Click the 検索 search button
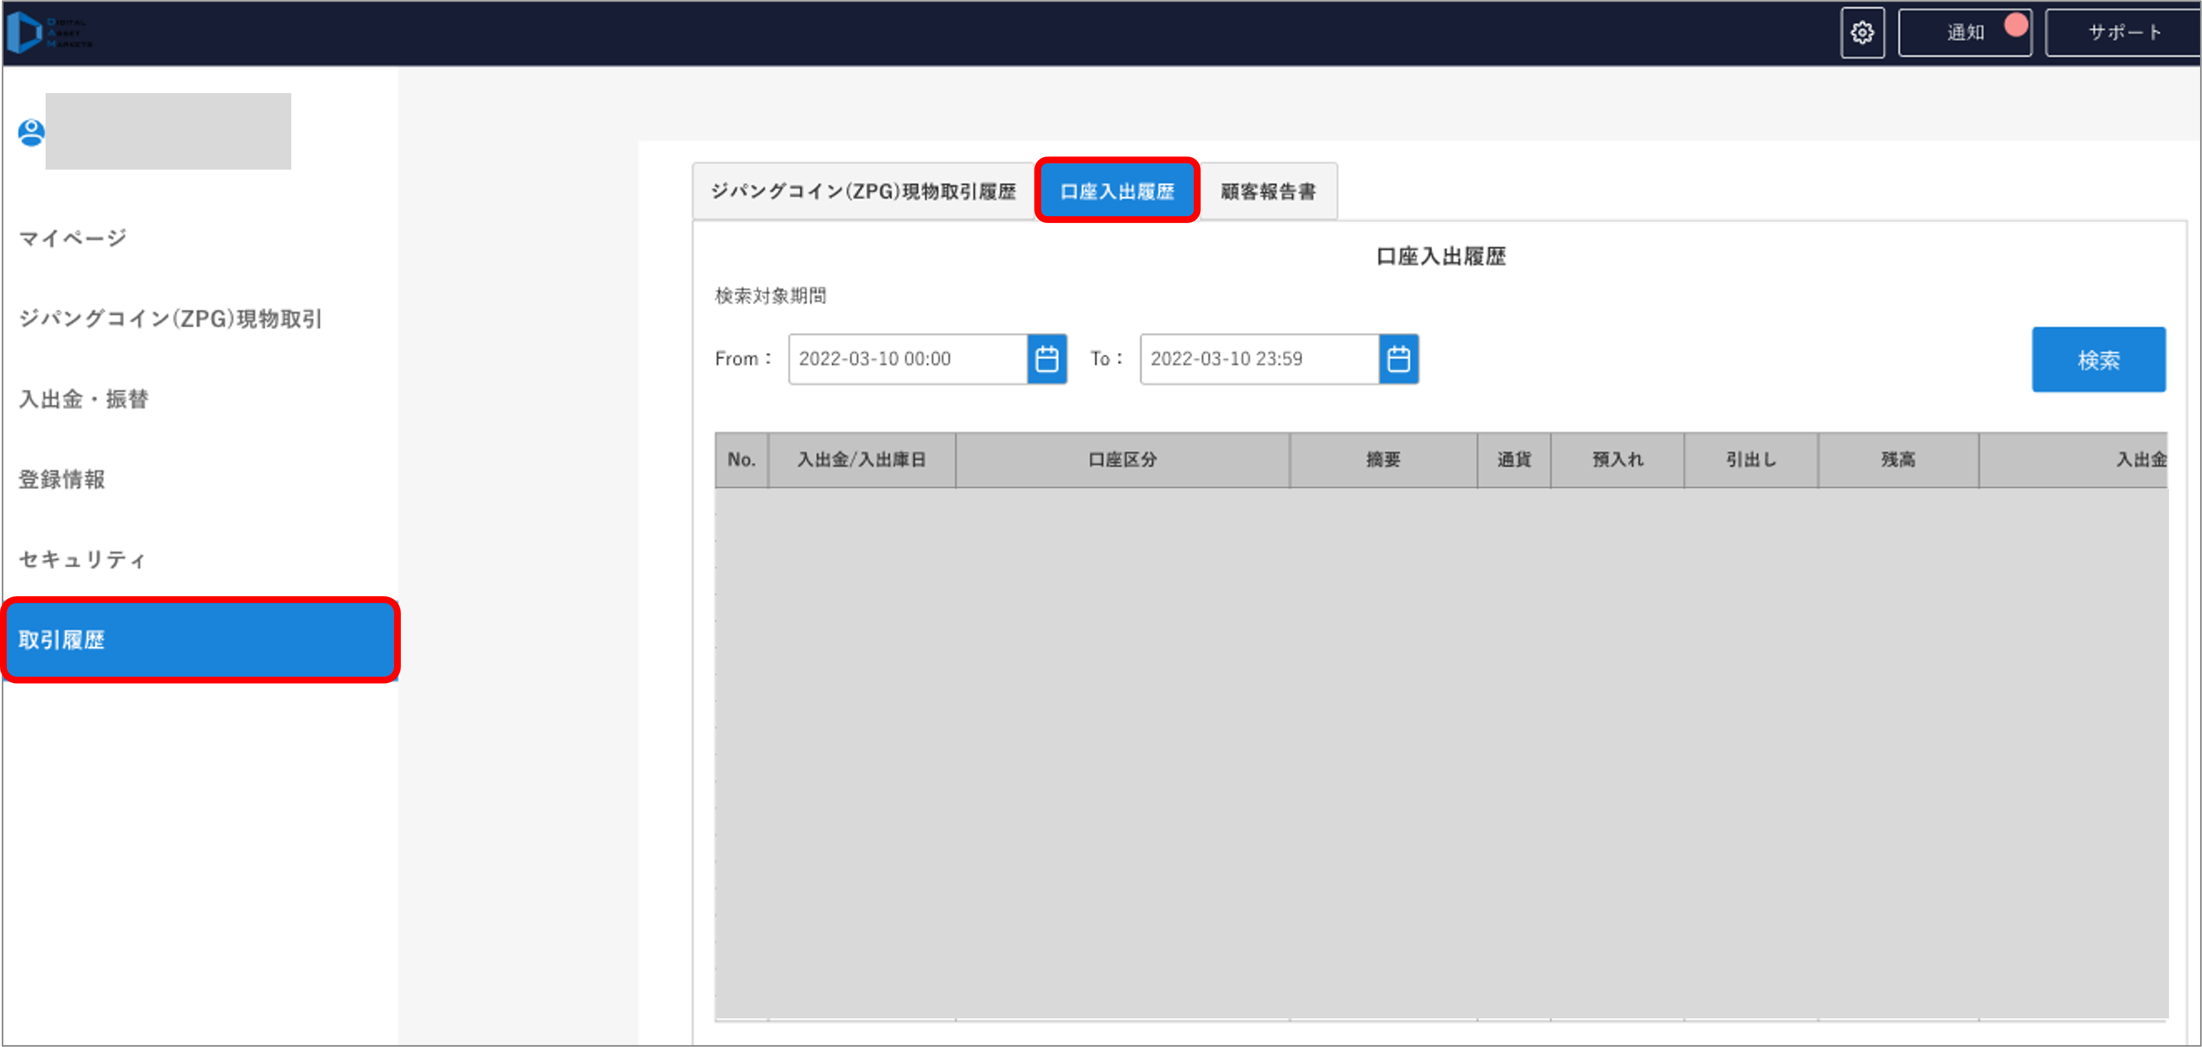 pos(2099,359)
